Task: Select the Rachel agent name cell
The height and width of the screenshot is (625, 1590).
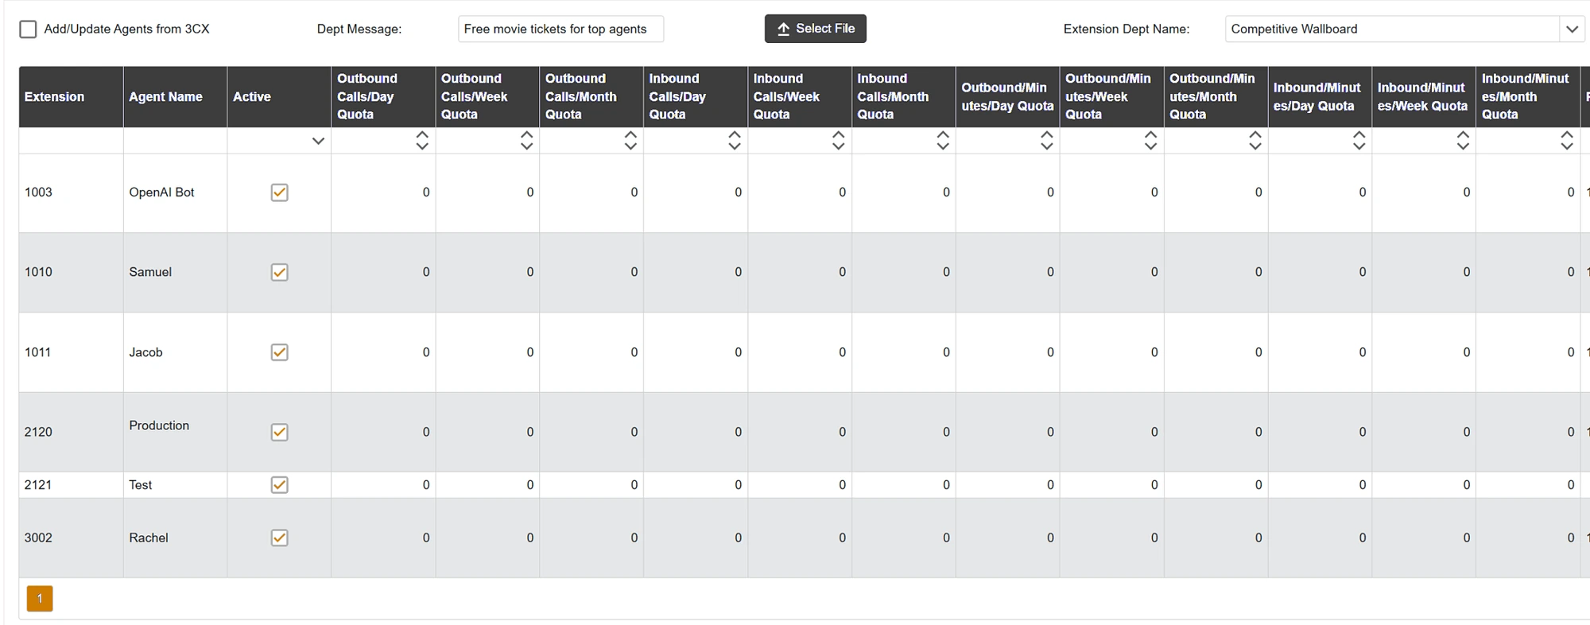Action: 175,538
